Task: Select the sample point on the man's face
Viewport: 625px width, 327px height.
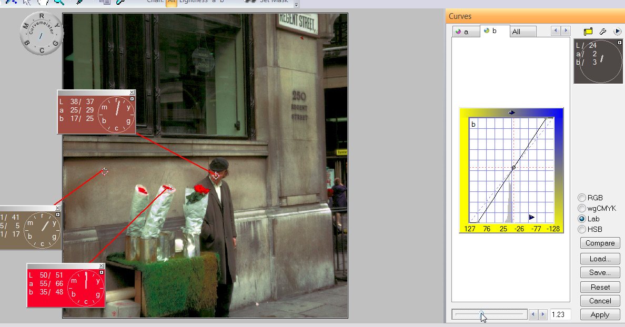Action: pyautogui.click(x=216, y=176)
